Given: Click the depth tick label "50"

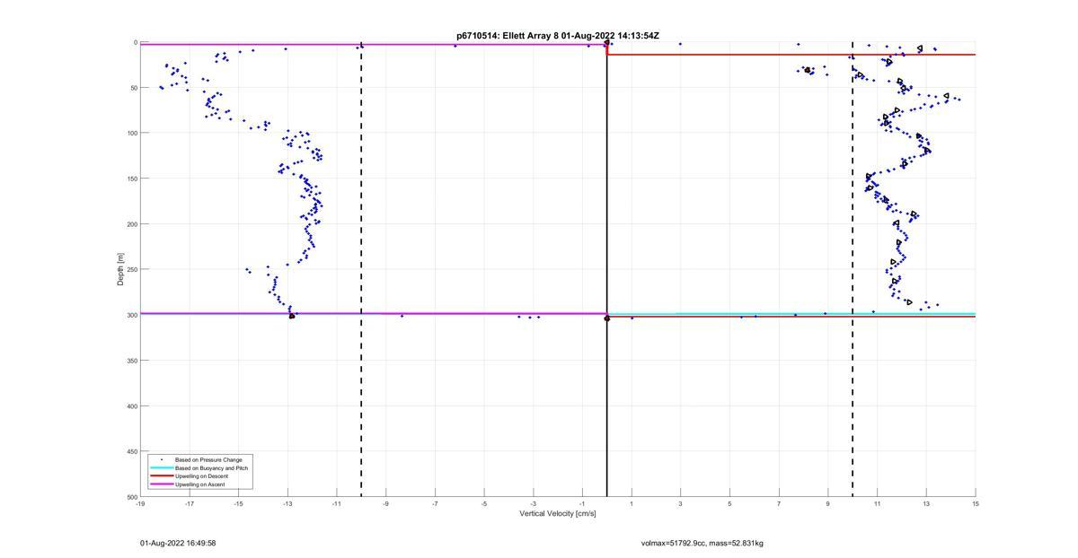Looking at the screenshot, I should [x=134, y=88].
